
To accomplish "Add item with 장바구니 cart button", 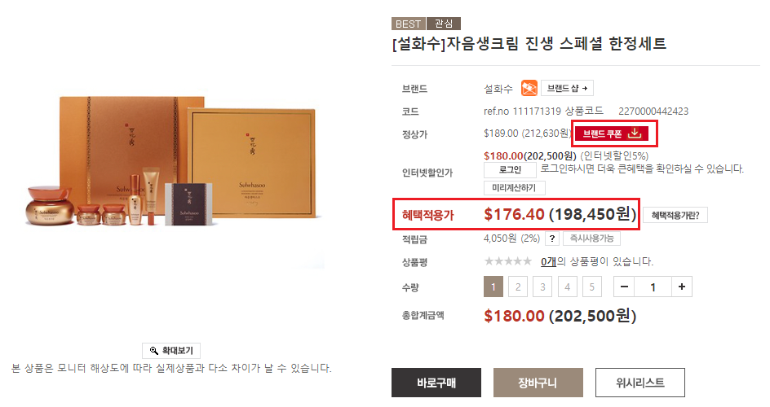I will (538, 383).
